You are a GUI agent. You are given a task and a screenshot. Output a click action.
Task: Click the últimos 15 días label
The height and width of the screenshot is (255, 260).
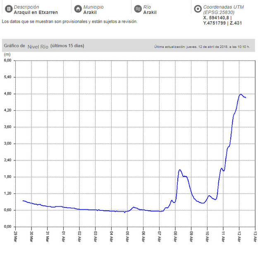pos(67,45)
